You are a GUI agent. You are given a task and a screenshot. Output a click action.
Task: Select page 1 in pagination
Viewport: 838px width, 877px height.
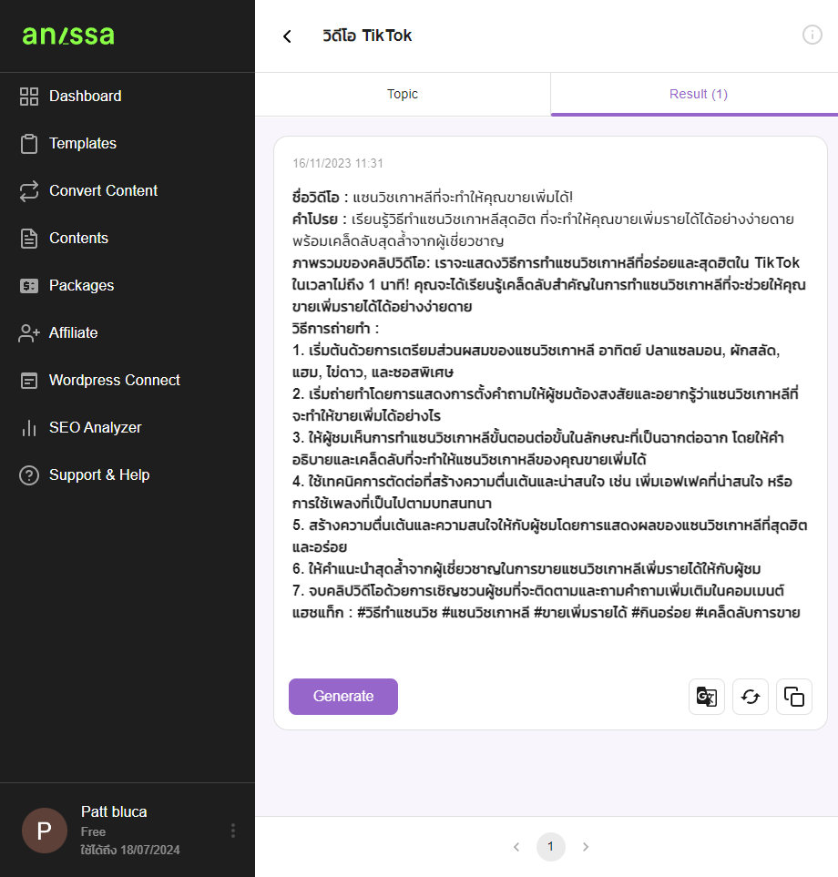point(550,847)
